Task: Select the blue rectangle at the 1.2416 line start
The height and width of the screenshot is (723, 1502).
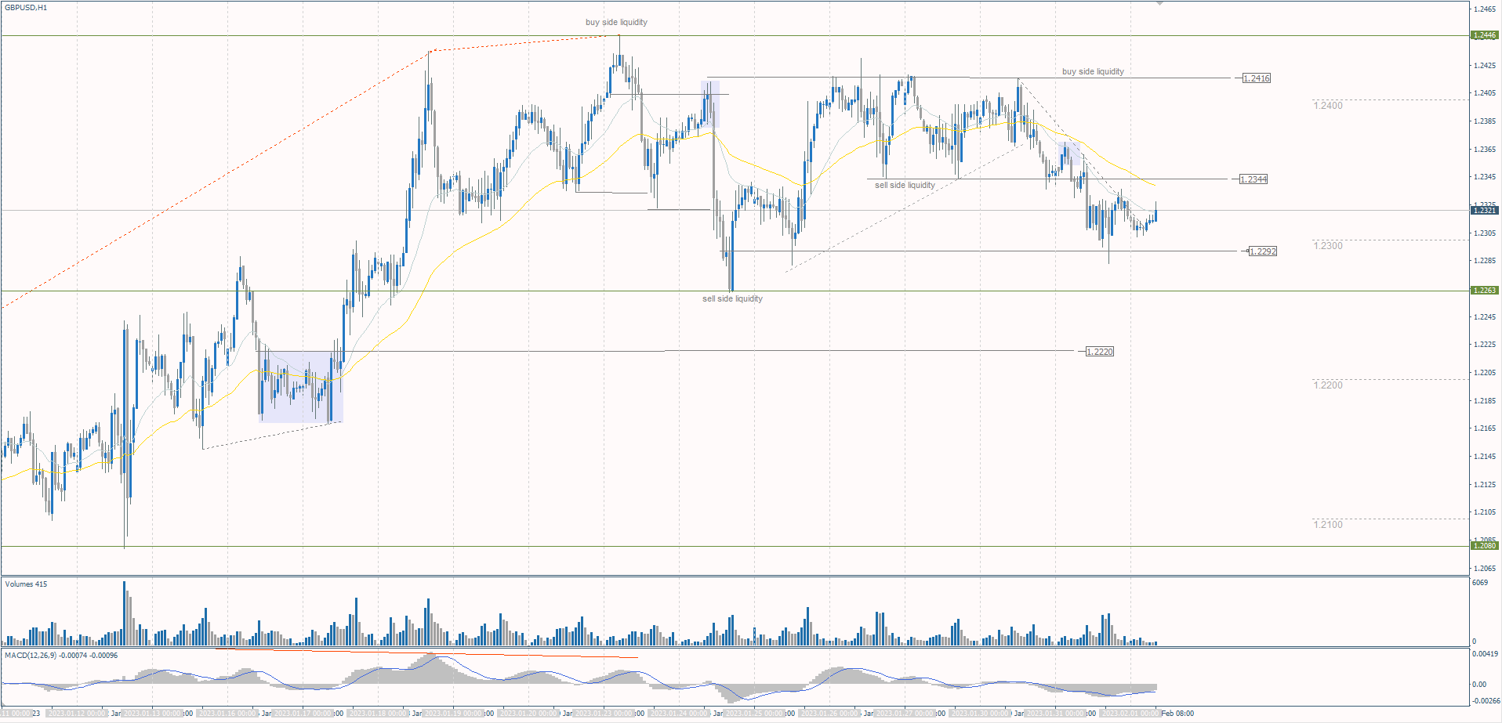Action: 709,103
